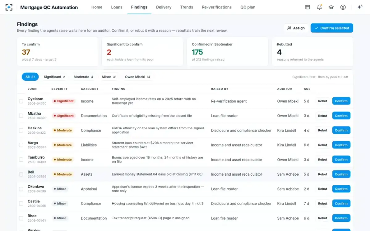This screenshot has width=370, height=231.
Task: Open the layout panel icon in header
Action: 307,7
